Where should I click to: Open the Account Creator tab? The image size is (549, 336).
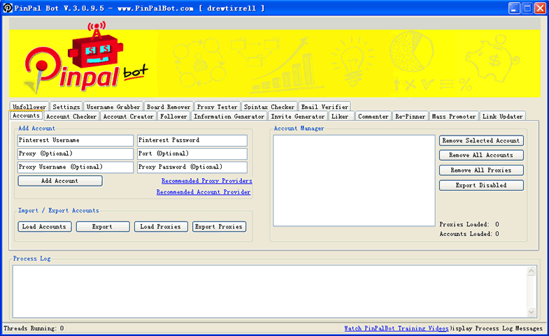coord(128,117)
